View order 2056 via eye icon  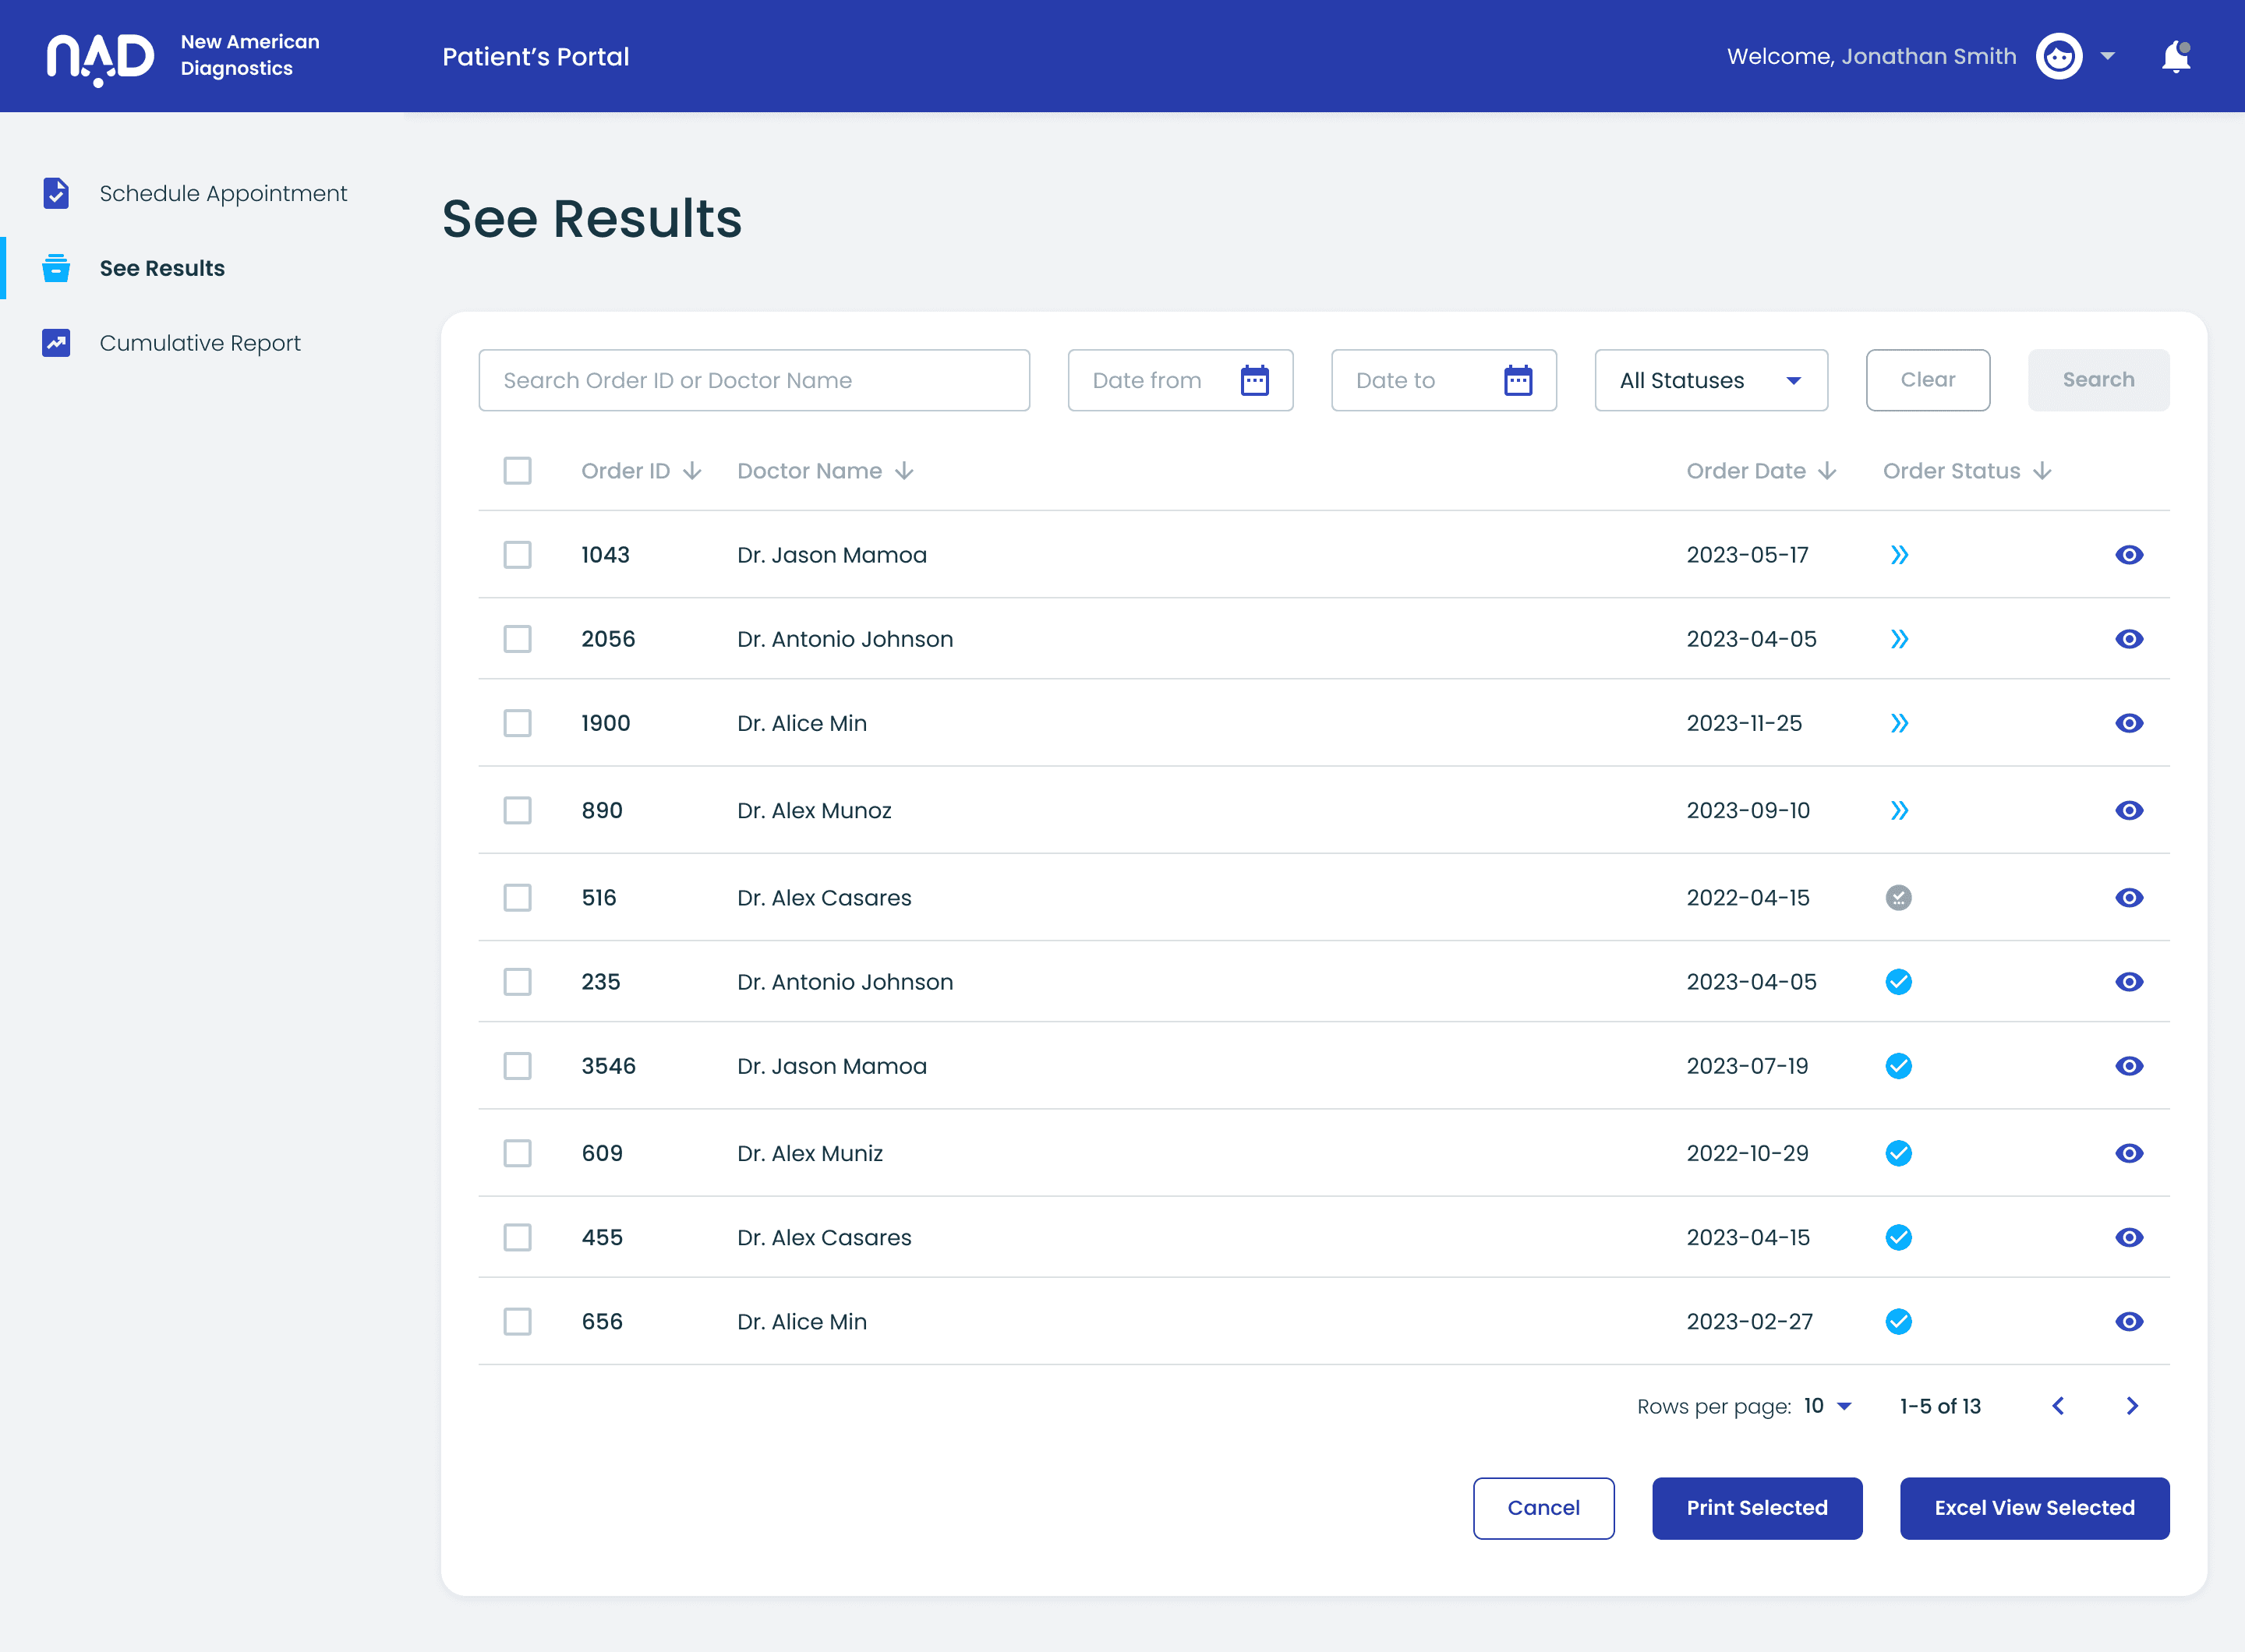[2129, 639]
